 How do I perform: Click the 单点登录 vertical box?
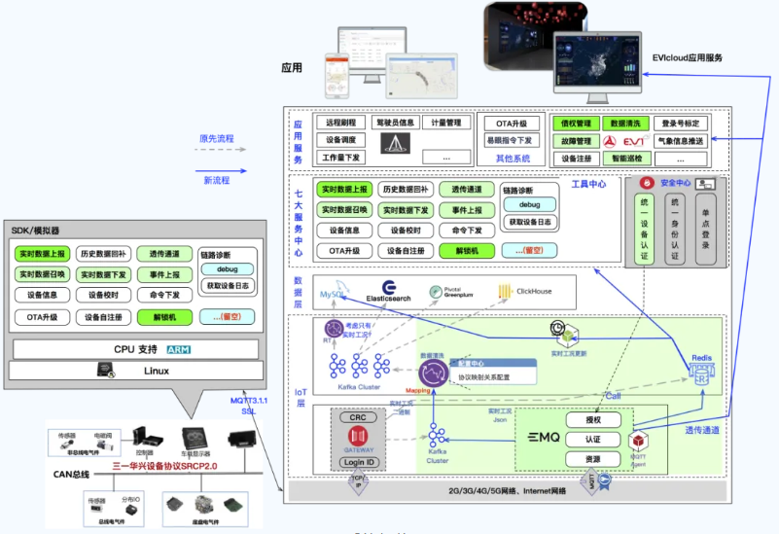pos(705,229)
